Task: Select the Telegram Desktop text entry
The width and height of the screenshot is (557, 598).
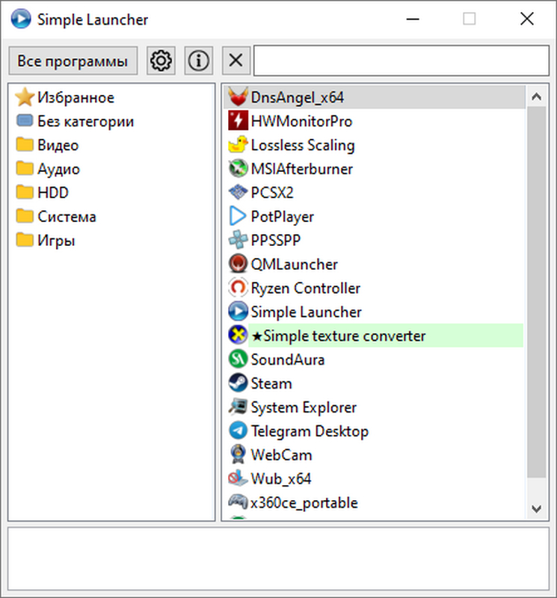Action: pyautogui.click(x=310, y=431)
